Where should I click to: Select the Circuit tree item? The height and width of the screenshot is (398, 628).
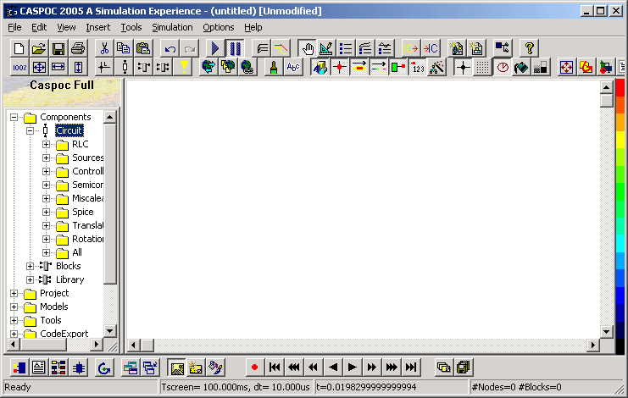[x=69, y=130]
